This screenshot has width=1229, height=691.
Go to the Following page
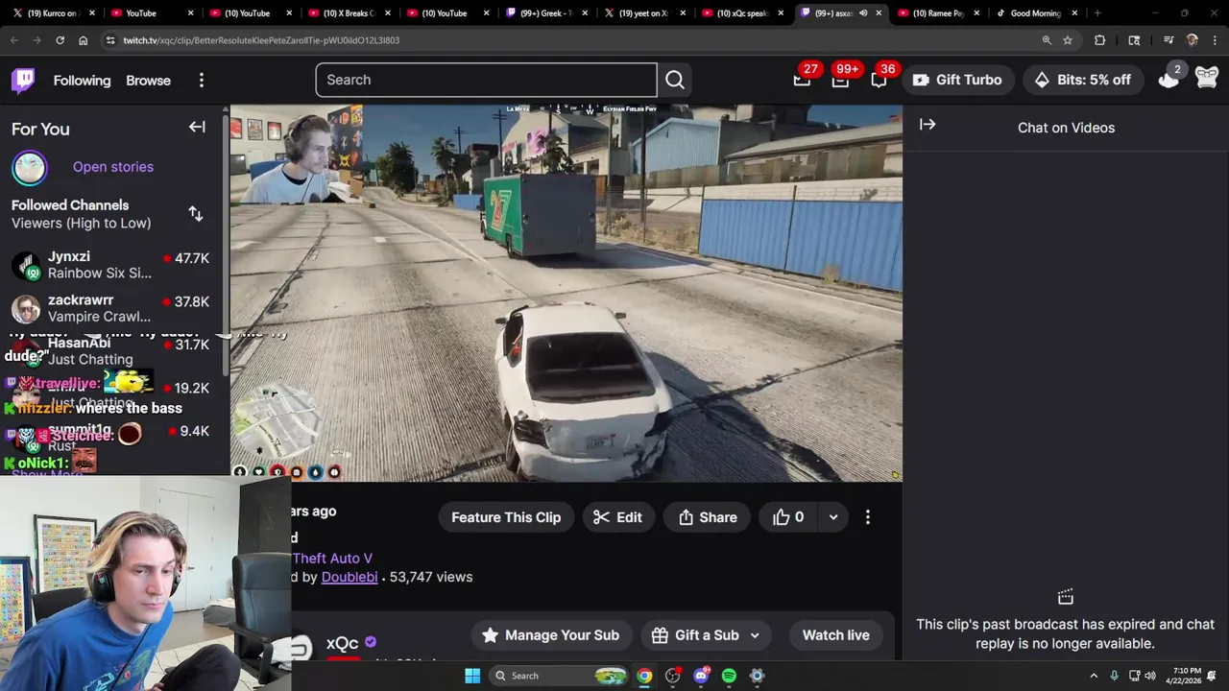(82, 81)
